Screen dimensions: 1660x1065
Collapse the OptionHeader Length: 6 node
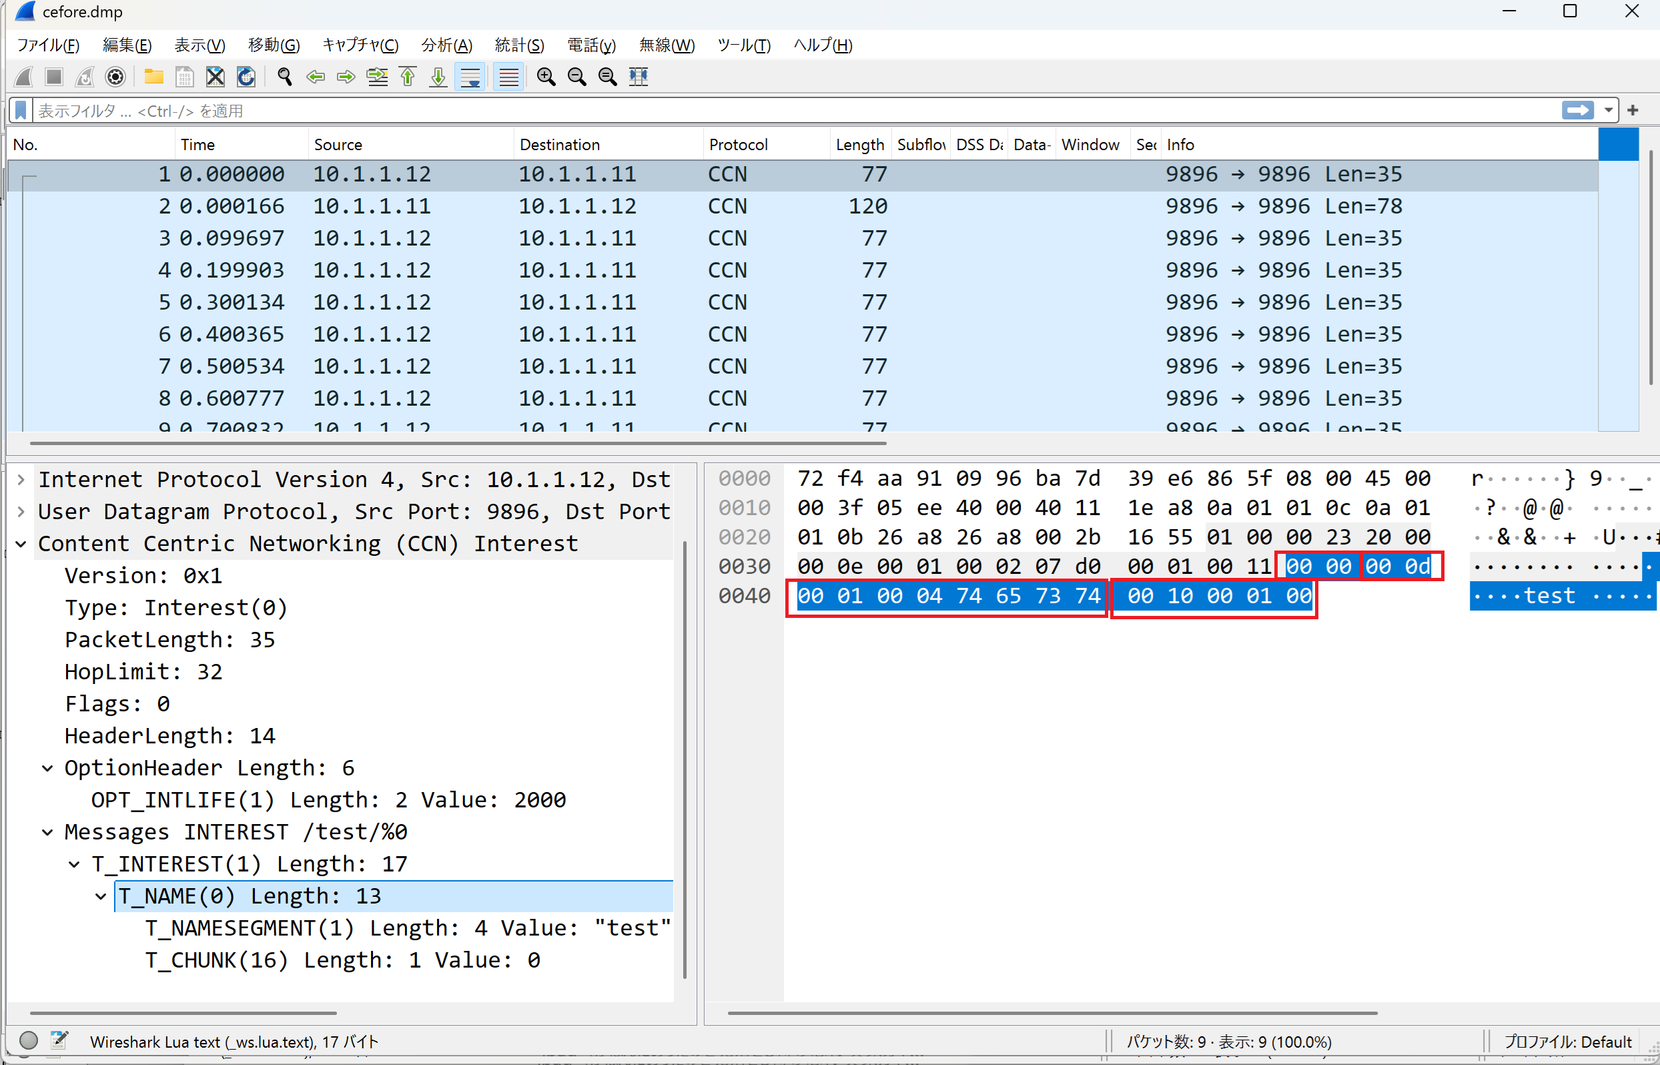tap(47, 768)
